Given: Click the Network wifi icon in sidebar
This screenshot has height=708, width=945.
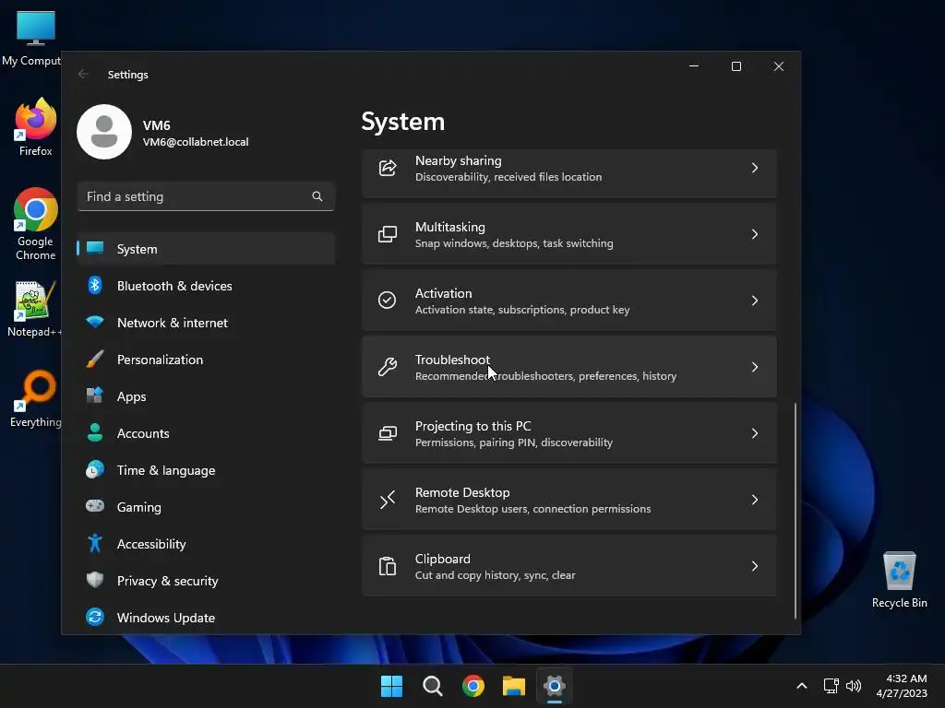Looking at the screenshot, I should (95, 322).
